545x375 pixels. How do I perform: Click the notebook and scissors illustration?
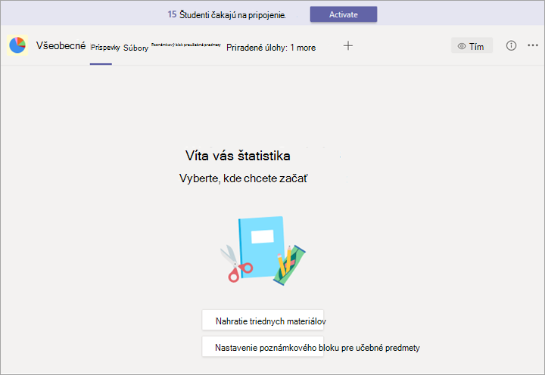(x=263, y=251)
